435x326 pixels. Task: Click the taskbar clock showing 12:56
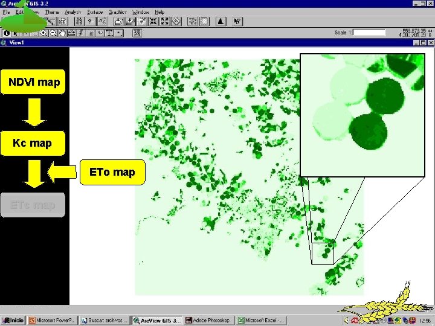425,321
